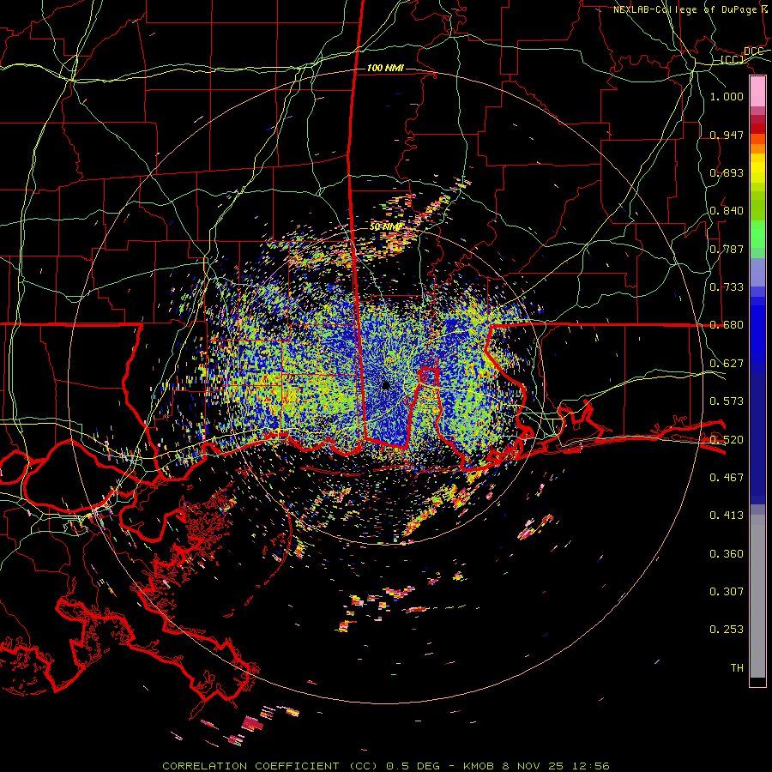Click the NEXLAB-College of DuPage header text

point(685,9)
